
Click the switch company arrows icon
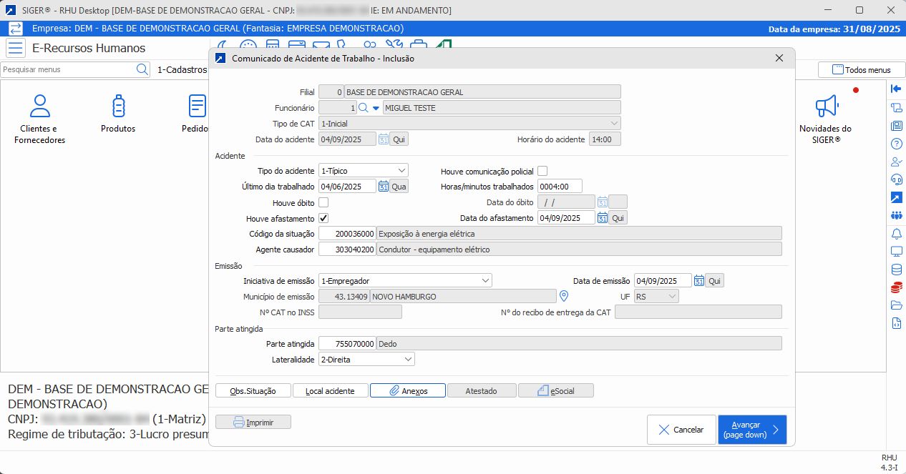tap(16, 29)
